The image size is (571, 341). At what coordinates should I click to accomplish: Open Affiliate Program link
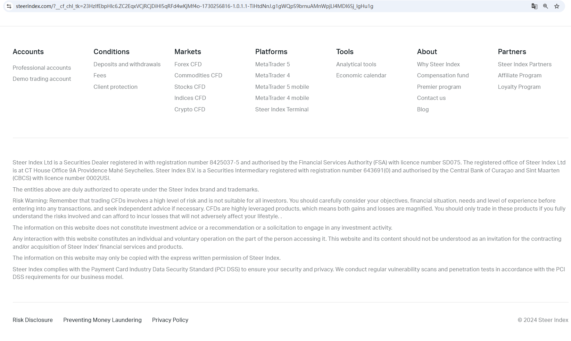click(519, 75)
